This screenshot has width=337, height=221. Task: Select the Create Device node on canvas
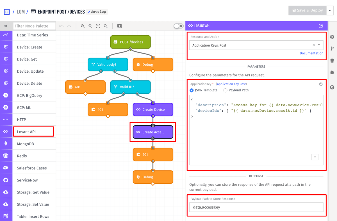coord(153,109)
